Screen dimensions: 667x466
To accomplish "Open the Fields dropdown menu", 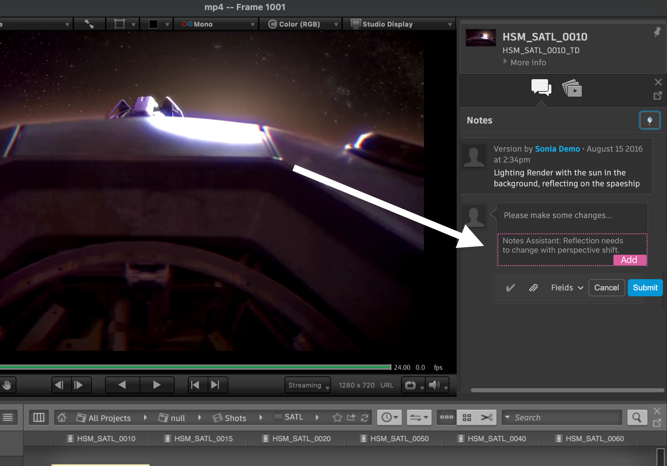I will coord(567,288).
